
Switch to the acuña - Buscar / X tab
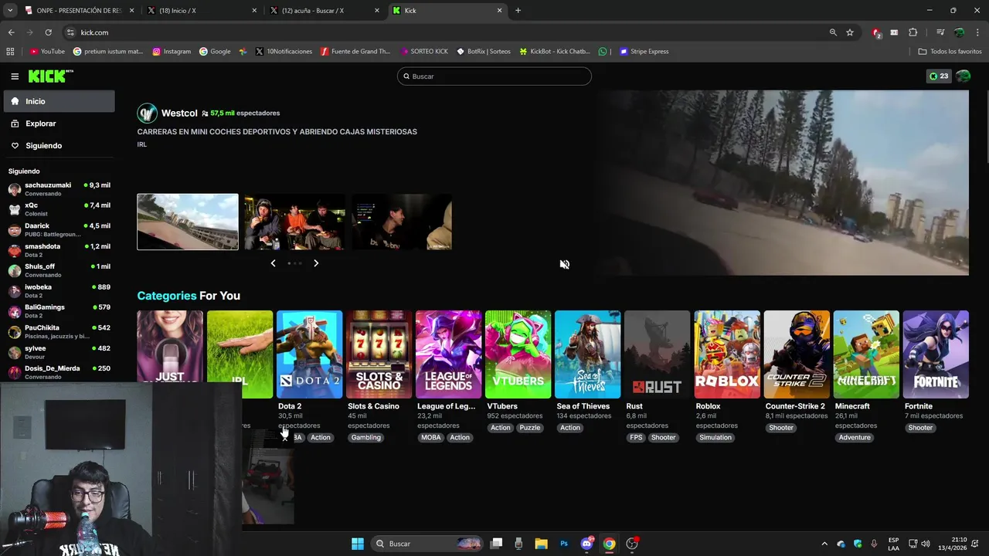click(x=325, y=10)
